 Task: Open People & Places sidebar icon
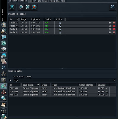coord(4,31)
